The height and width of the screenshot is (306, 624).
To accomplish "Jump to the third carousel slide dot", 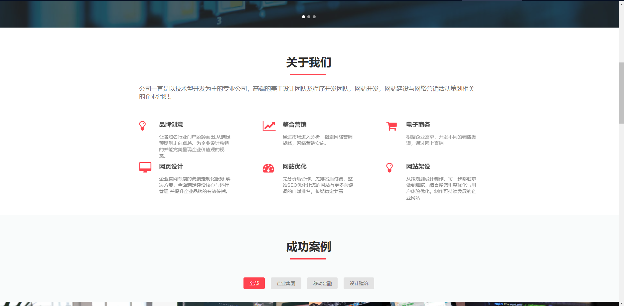I will point(314,17).
